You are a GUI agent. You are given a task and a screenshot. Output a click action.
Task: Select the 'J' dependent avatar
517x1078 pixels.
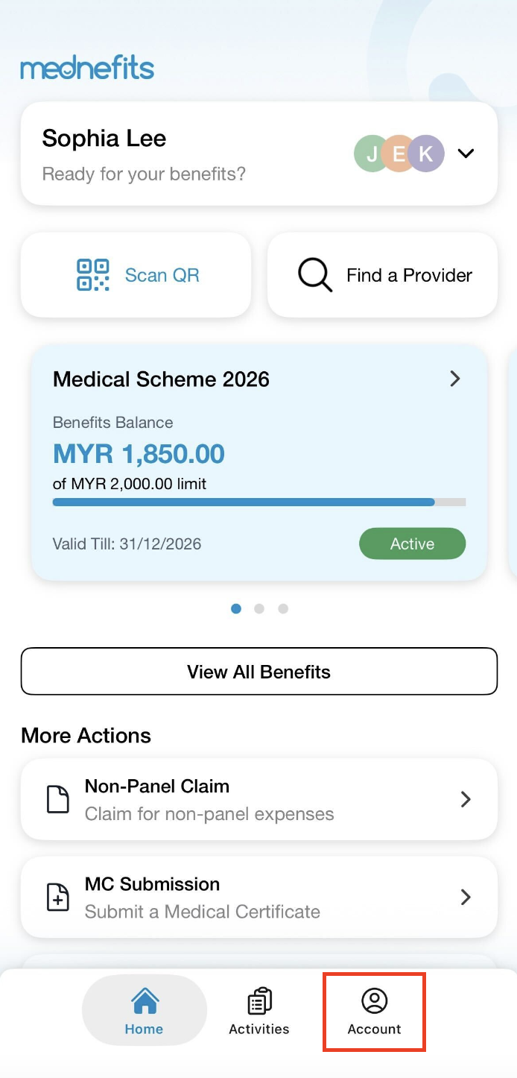369,154
